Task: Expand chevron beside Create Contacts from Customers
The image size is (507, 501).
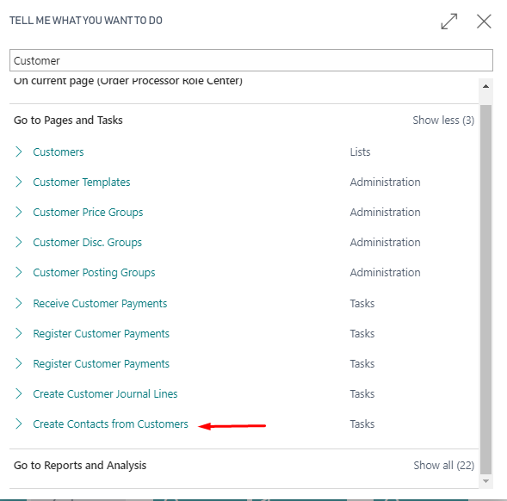Action: point(19,424)
